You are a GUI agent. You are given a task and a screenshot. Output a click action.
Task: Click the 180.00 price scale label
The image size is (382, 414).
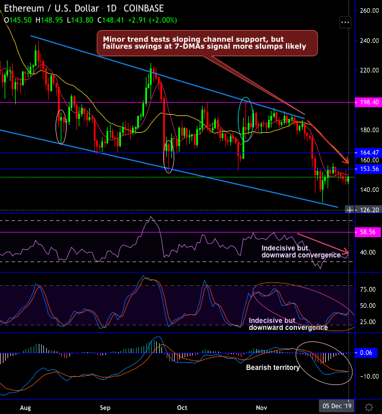(369, 130)
